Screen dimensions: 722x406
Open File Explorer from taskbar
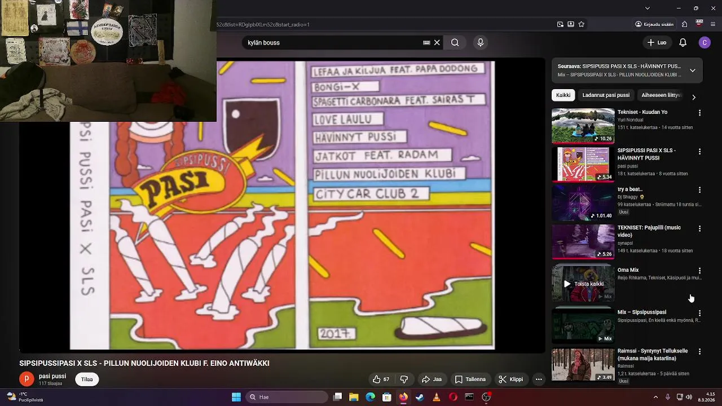point(354,397)
